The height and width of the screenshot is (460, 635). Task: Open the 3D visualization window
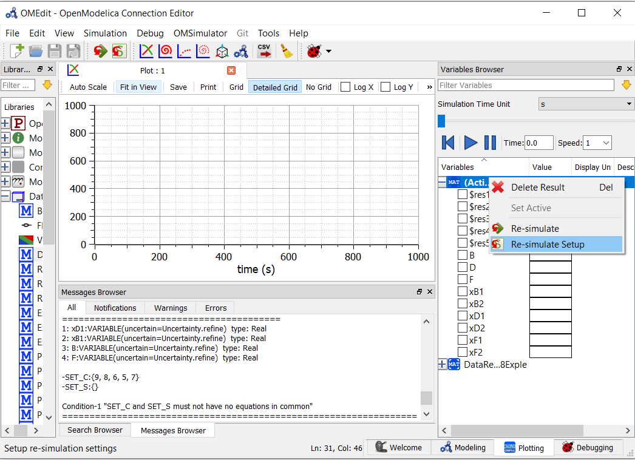point(221,51)
